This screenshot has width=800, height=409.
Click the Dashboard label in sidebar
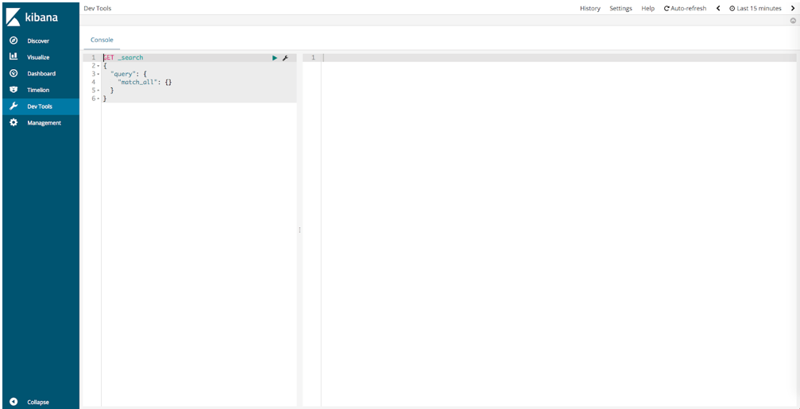pos(41,73)
